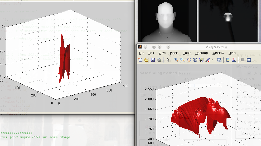Select the depth image of the face
This screenshot has width=261, height=146.
point(167,21)
